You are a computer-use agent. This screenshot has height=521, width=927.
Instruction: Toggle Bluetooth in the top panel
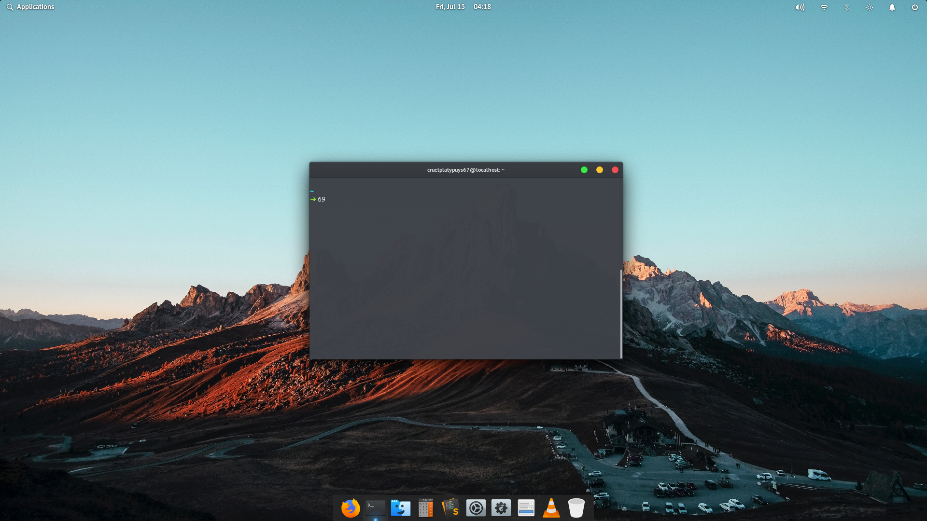pyautogui.click(x=847, y=7)
